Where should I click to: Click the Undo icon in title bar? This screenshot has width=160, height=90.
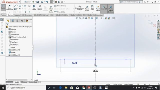coord(47,2)
